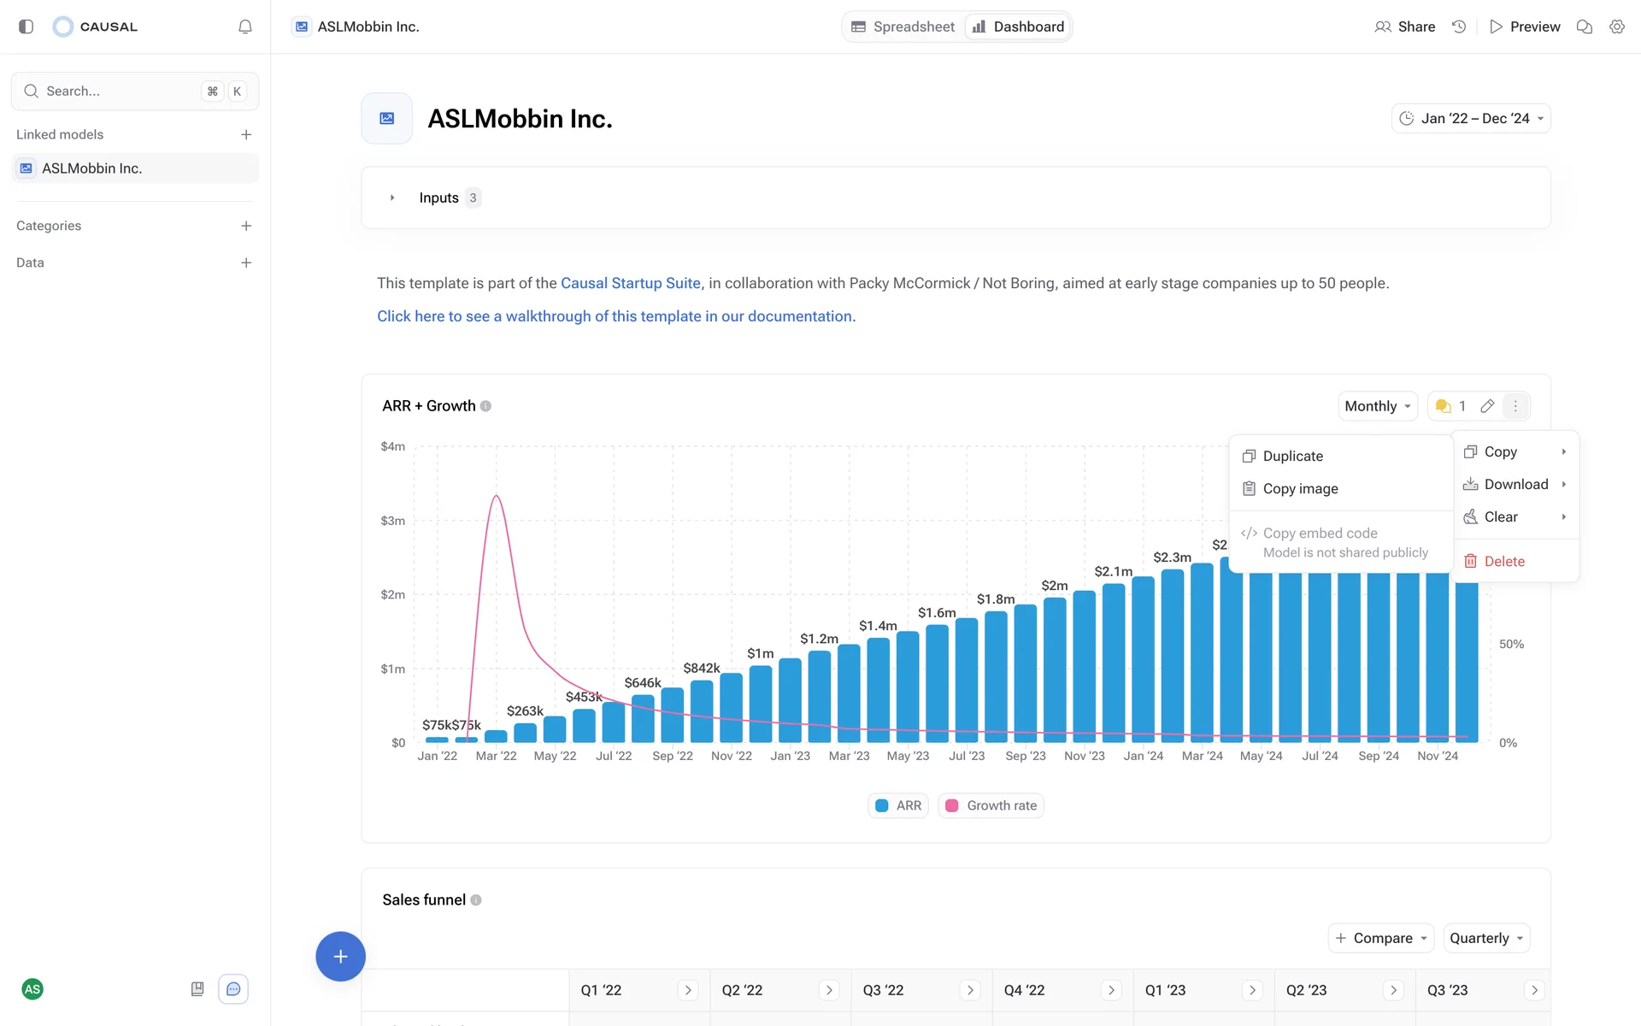Click the blue plus floating button
1641x1026 pixels.
(x=340, y=956)
